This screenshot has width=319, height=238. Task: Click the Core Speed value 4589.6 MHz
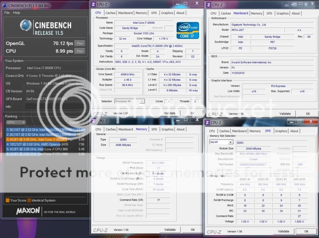128,74
